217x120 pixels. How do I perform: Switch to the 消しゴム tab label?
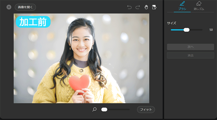(x=199, y=9)
